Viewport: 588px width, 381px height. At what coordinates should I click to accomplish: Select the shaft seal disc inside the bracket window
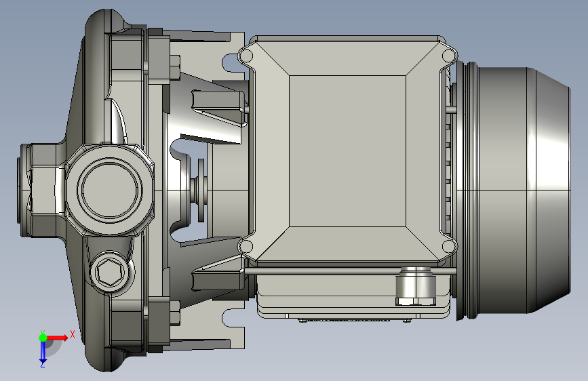201,190
